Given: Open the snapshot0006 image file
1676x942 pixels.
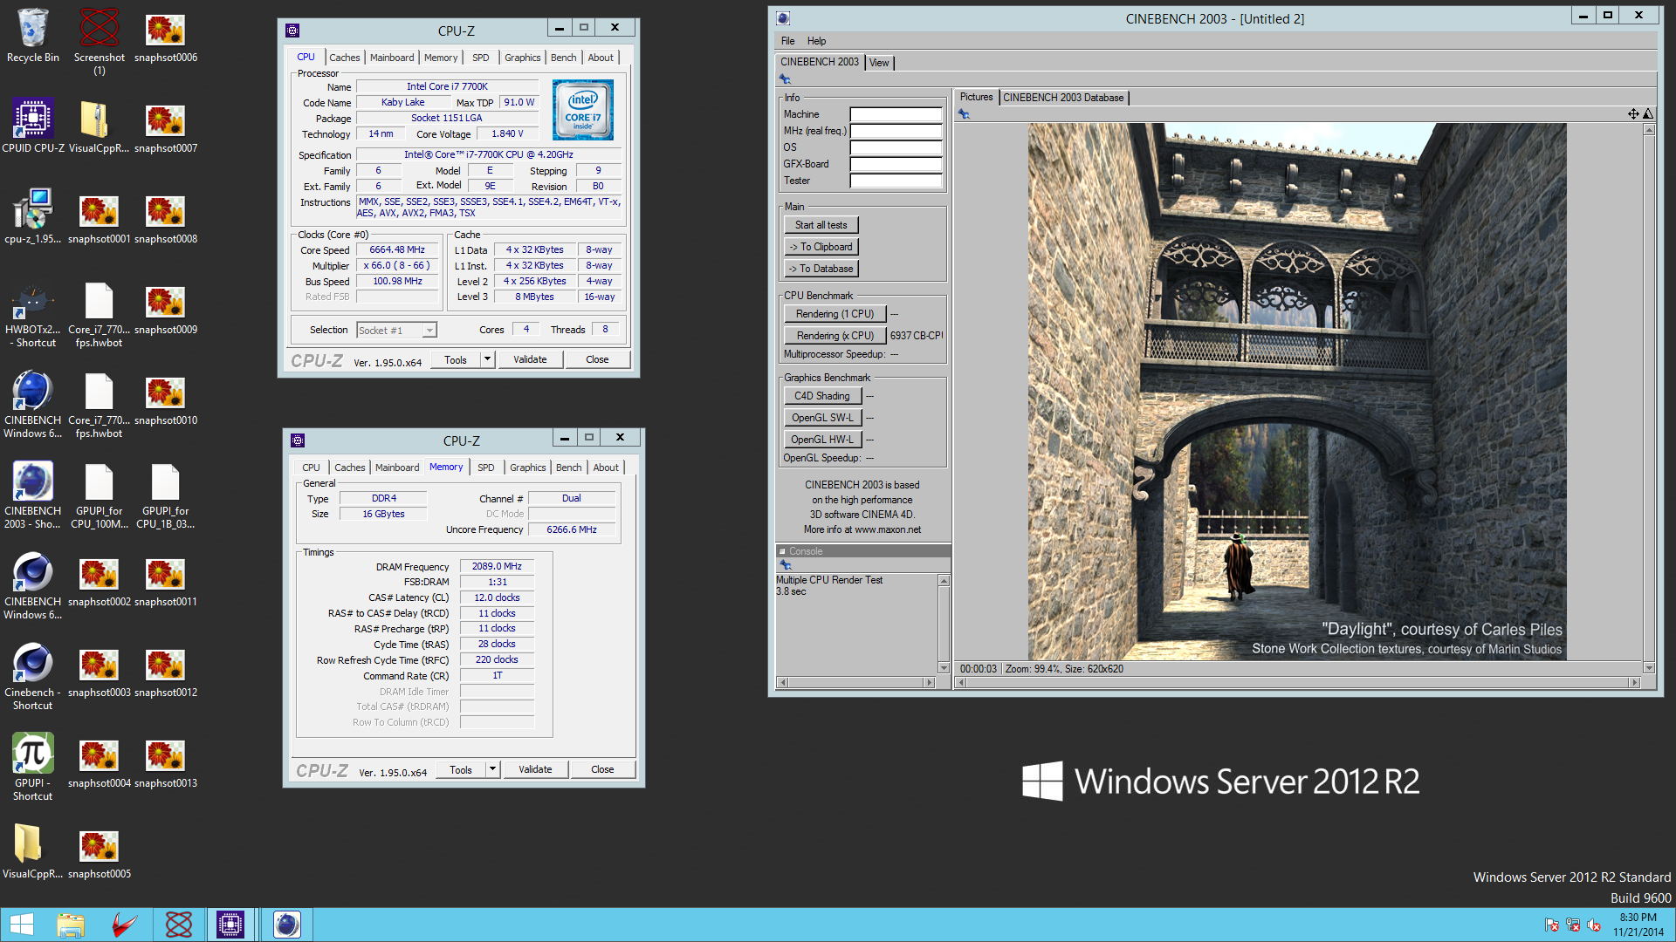Looking at the screenshot, I should (x=166, y=36).
